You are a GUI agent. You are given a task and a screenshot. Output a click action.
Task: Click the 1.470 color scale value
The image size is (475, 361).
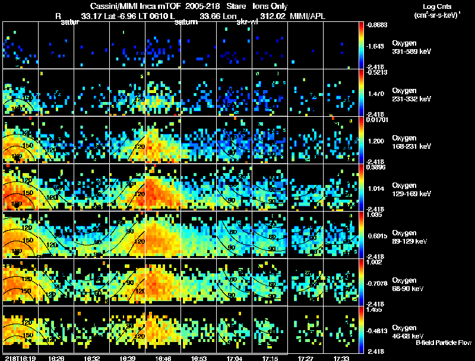pyautogui.click(x=376, y=94)
